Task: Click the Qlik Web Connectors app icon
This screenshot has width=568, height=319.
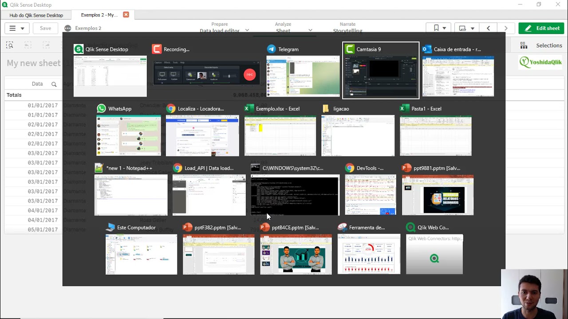Action: [x=411, y=227]
